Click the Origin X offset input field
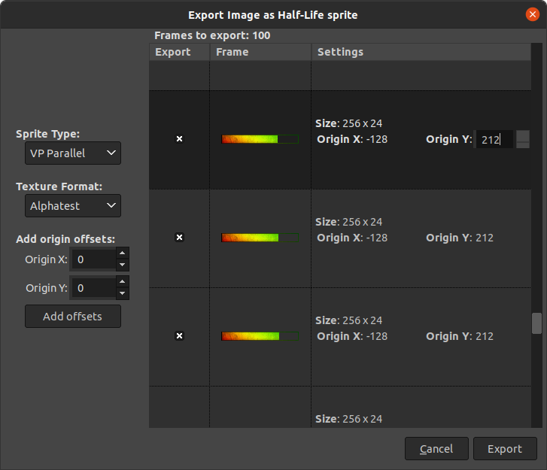The width and height of the screenshot is (547, 470). coord(93,259)
